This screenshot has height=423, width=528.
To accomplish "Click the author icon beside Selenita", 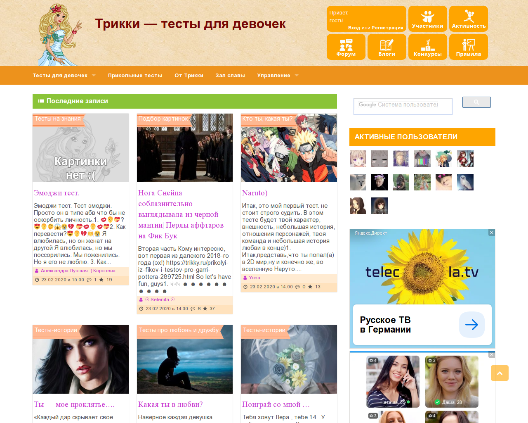I will [x=141, y=300].
